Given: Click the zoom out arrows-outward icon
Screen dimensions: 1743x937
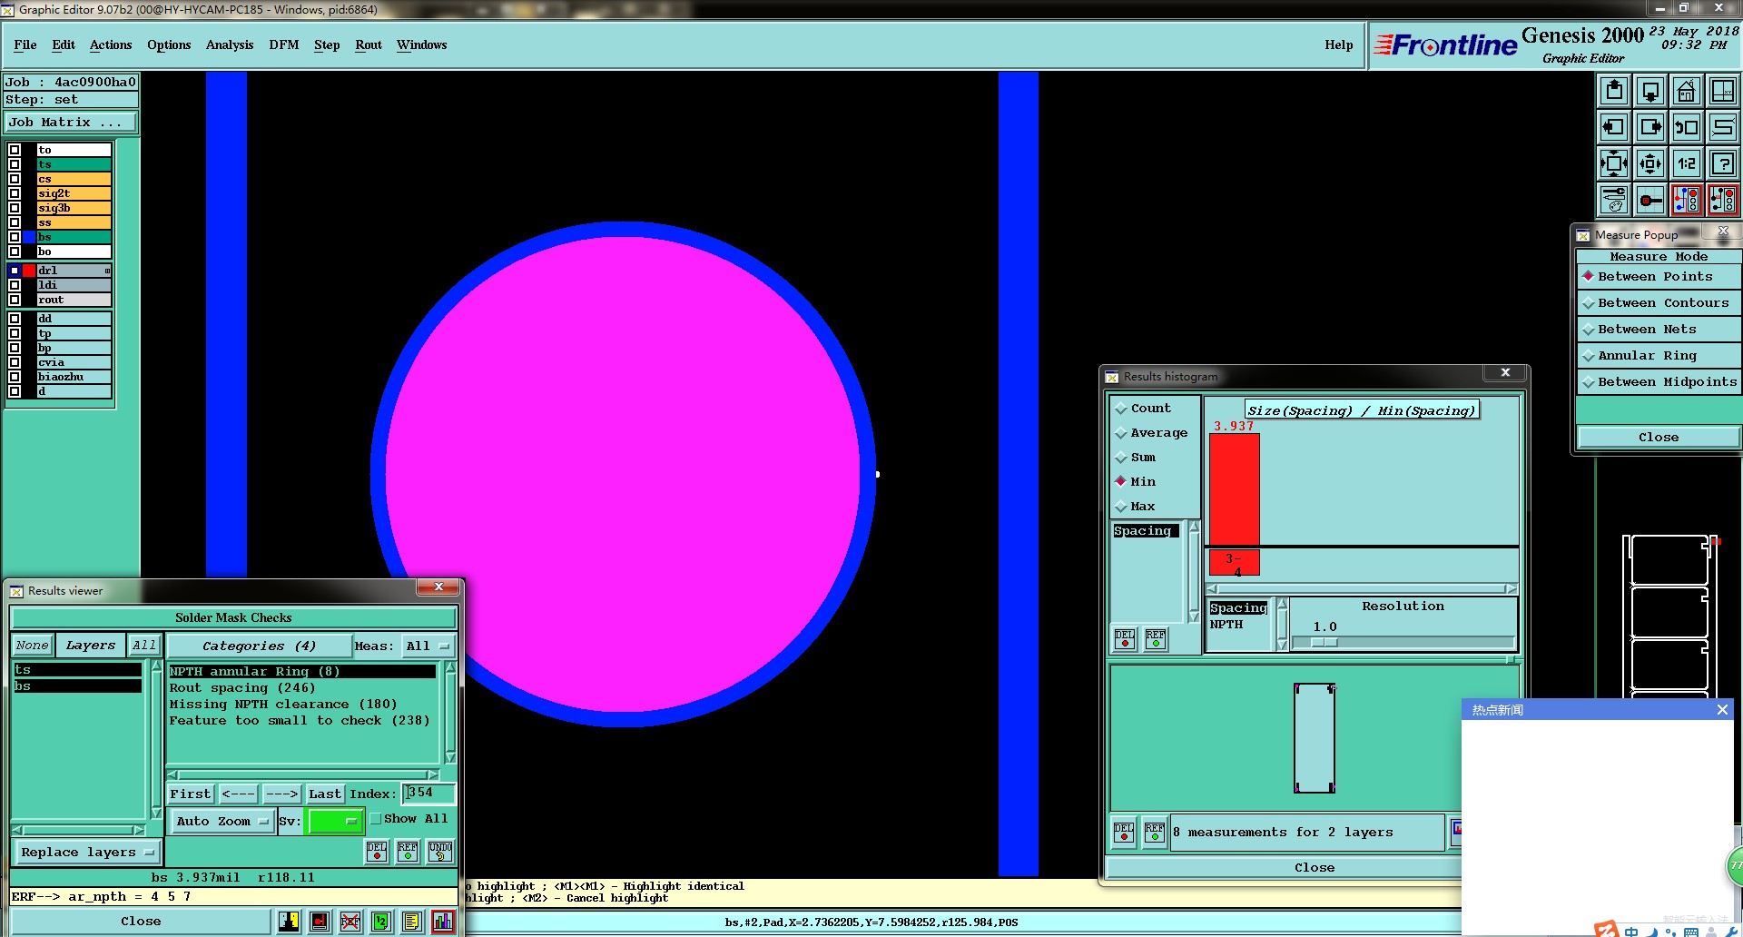Looking at the screenshot, I should click(x=1649, y=163).
